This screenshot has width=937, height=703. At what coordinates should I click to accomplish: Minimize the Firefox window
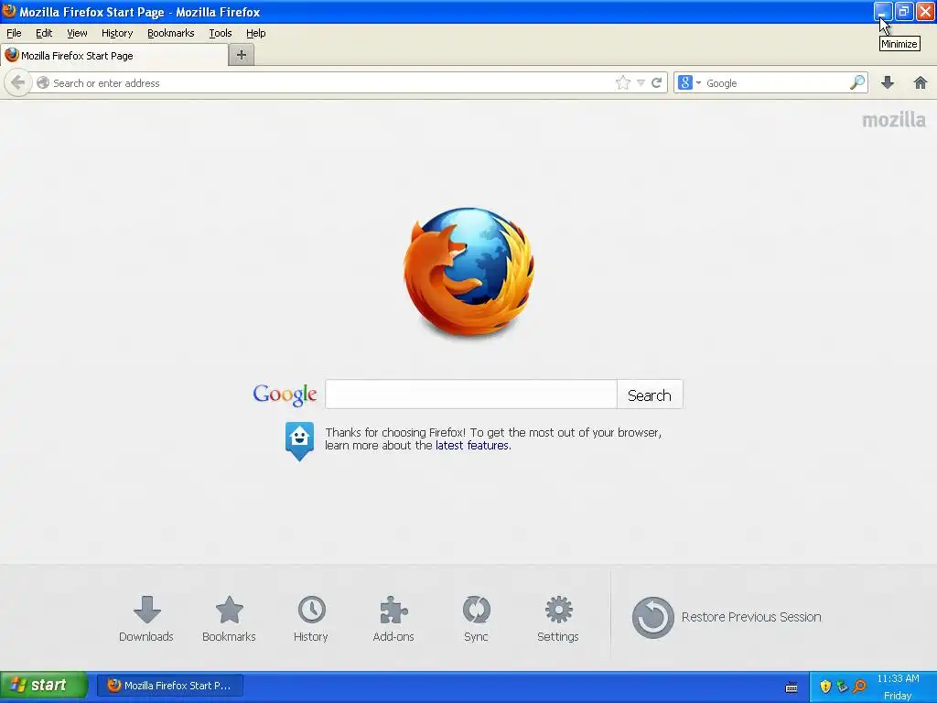pos(883,11)
